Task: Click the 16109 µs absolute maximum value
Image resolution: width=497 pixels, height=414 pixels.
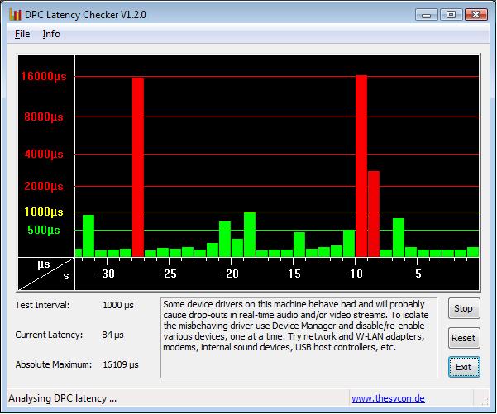Action: 121,364
